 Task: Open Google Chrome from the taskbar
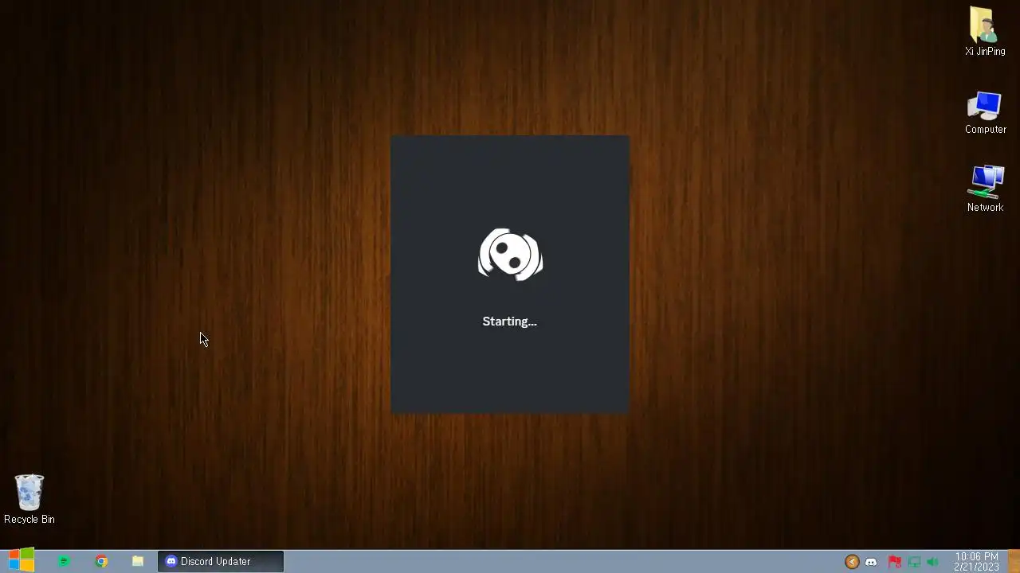tap(101, 561)
